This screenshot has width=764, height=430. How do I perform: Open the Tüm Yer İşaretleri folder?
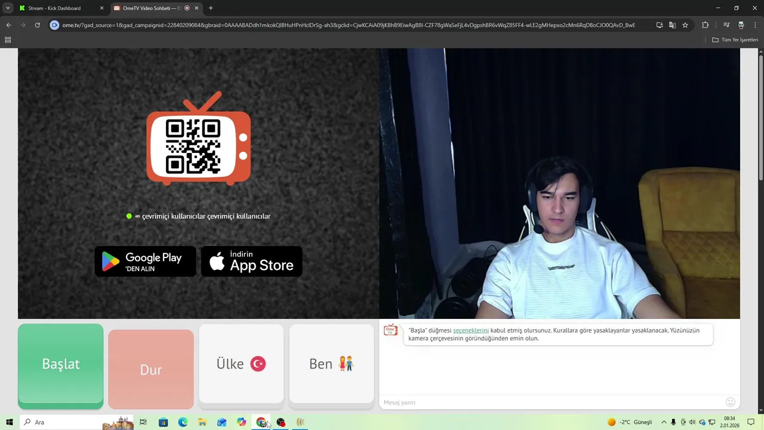pos(735,40)
